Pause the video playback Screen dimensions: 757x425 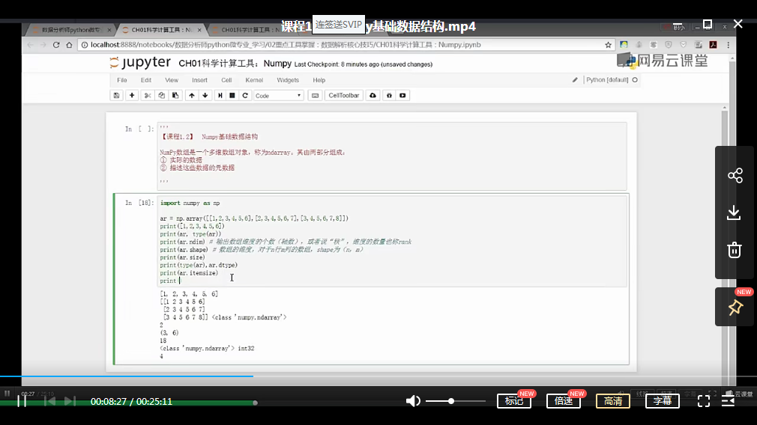pyautogui.click(x=22, y=401)
